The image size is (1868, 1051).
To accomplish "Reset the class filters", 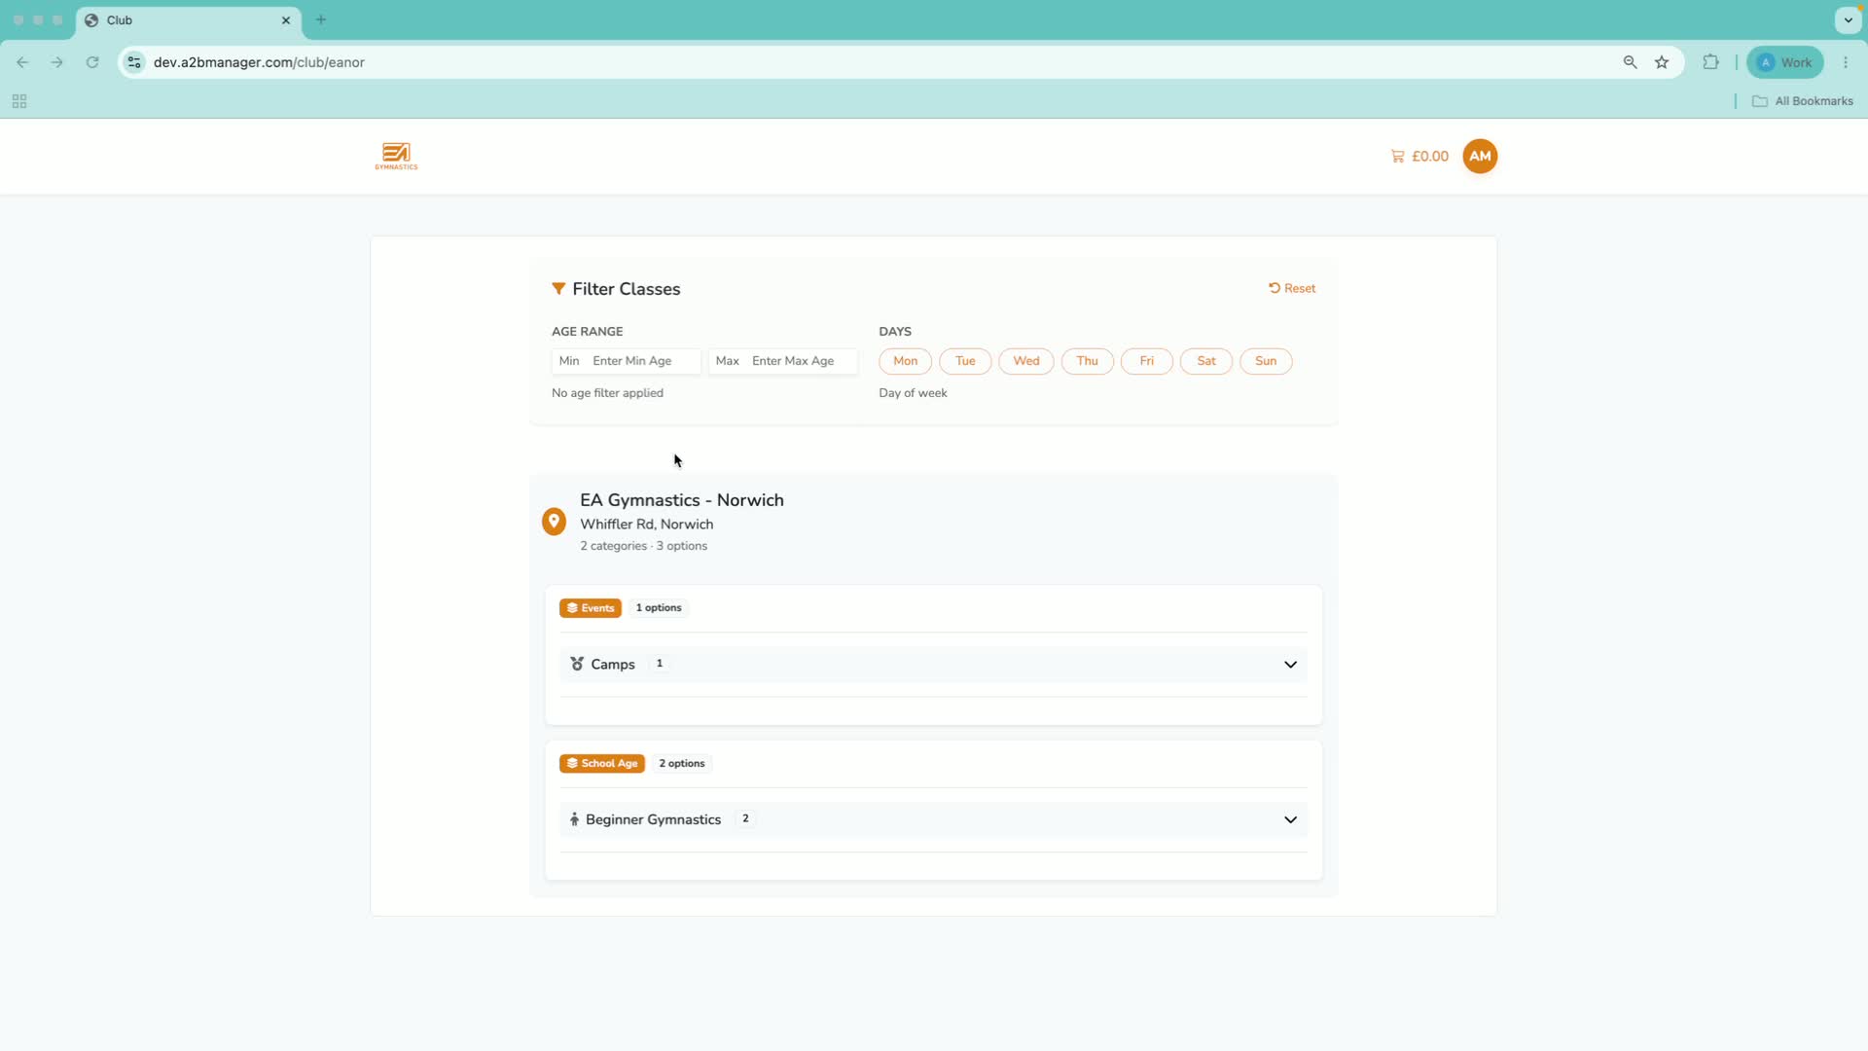I will click(x=1292, y=289).
